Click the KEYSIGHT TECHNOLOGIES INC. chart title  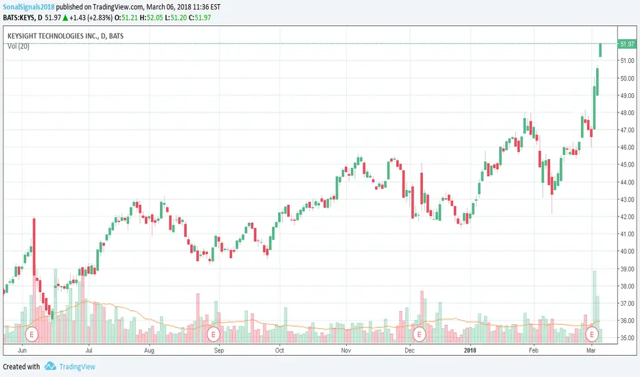(x=65, y=36)
